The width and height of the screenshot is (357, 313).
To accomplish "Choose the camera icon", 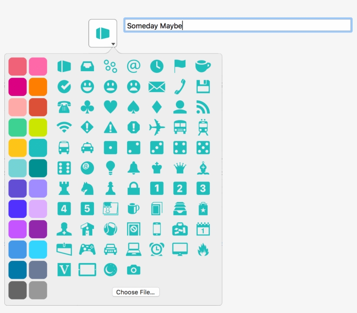I will [134, 270].
